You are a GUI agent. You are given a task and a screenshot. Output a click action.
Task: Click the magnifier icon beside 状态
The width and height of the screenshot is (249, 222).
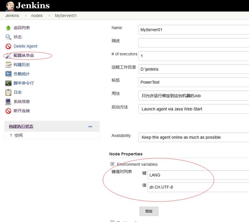(8, 37)
